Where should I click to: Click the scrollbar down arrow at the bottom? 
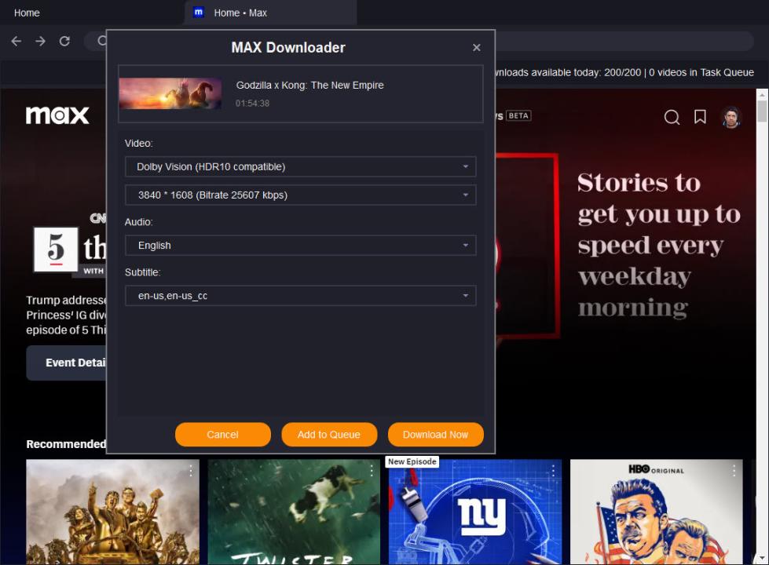(x=762, y=560)
